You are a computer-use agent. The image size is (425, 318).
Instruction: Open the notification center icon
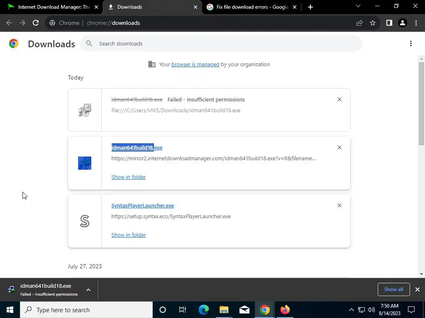click(x=411, y=310)
